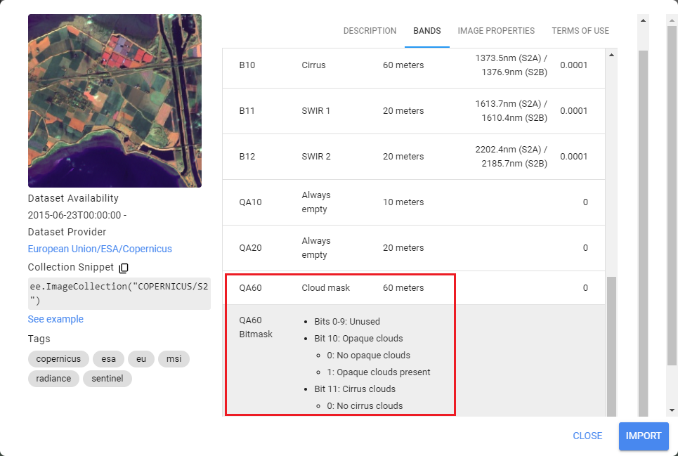Select the esa tag chip
The width and height of the screenshot is (678, 456).
(x=108, y=359)
